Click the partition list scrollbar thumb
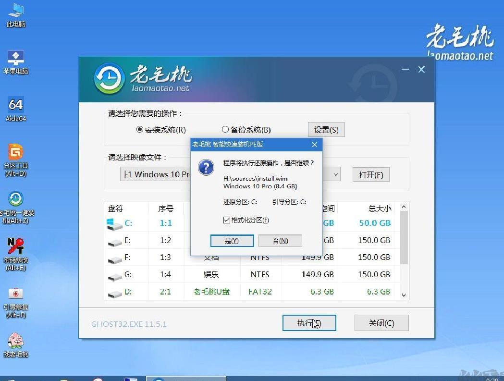Image resolution: width=504 pixels, height=381 pixels. pos(404,238)
